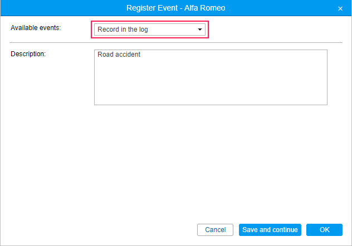Click the 'Register Event - Alfa Romeo' title

[x=176, y=8]
